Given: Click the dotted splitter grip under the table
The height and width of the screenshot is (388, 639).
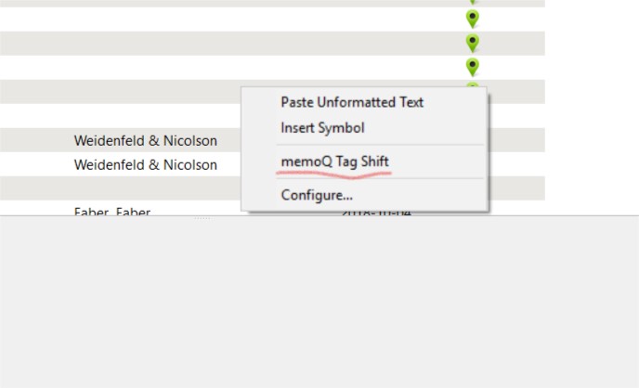Looking at the screenshot, I should click(x=202, y=220).
